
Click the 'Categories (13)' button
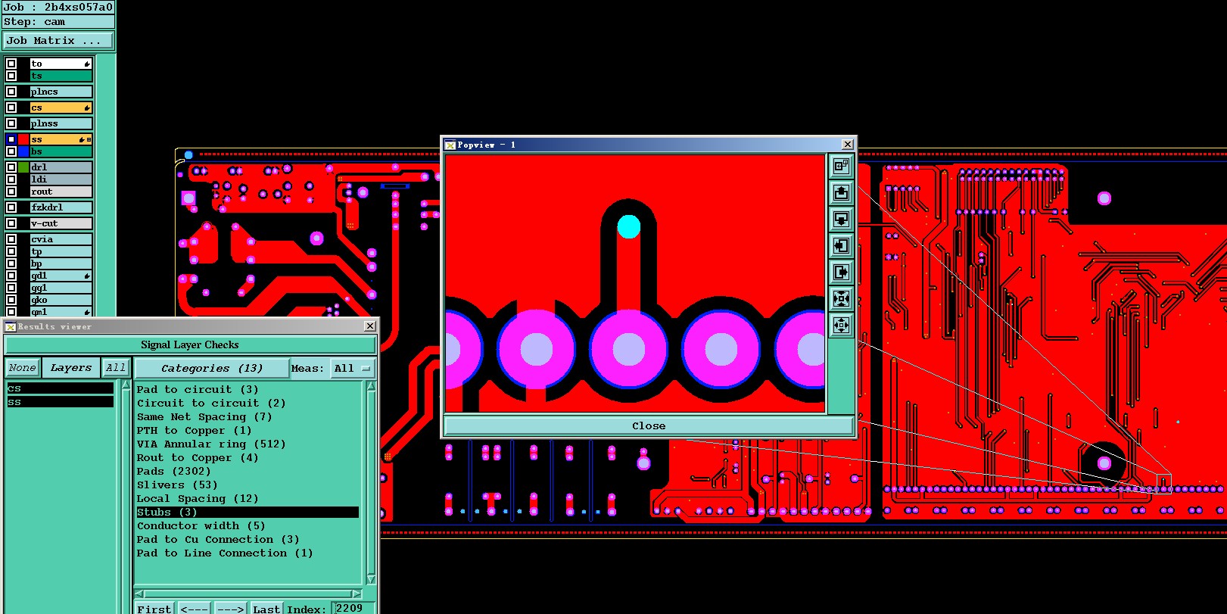tap(212, 369)
